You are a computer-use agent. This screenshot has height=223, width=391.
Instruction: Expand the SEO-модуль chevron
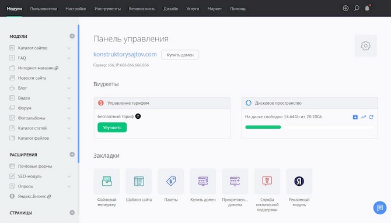point(69,176)
